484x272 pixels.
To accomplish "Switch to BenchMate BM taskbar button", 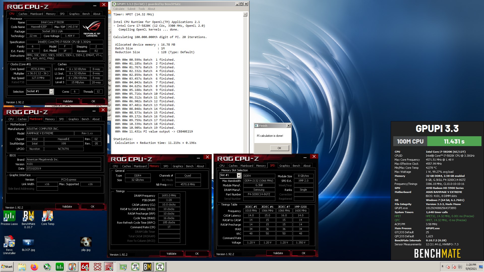I will (147, 267).
